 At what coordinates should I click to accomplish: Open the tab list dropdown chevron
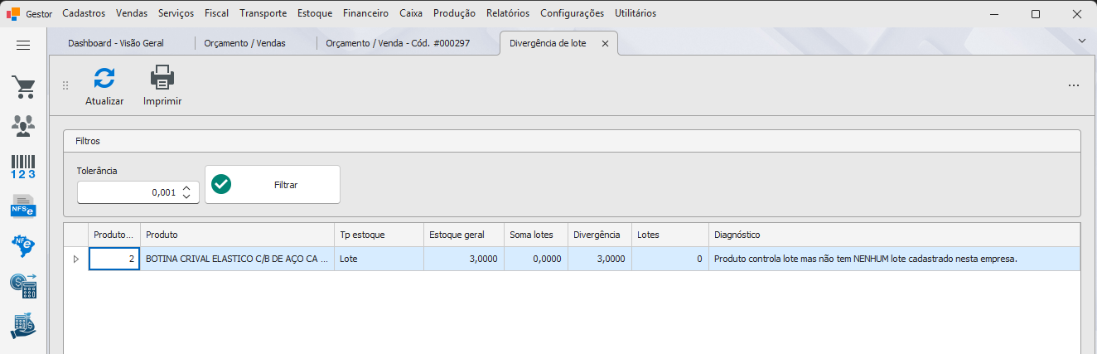click(x=1082, y=40)
